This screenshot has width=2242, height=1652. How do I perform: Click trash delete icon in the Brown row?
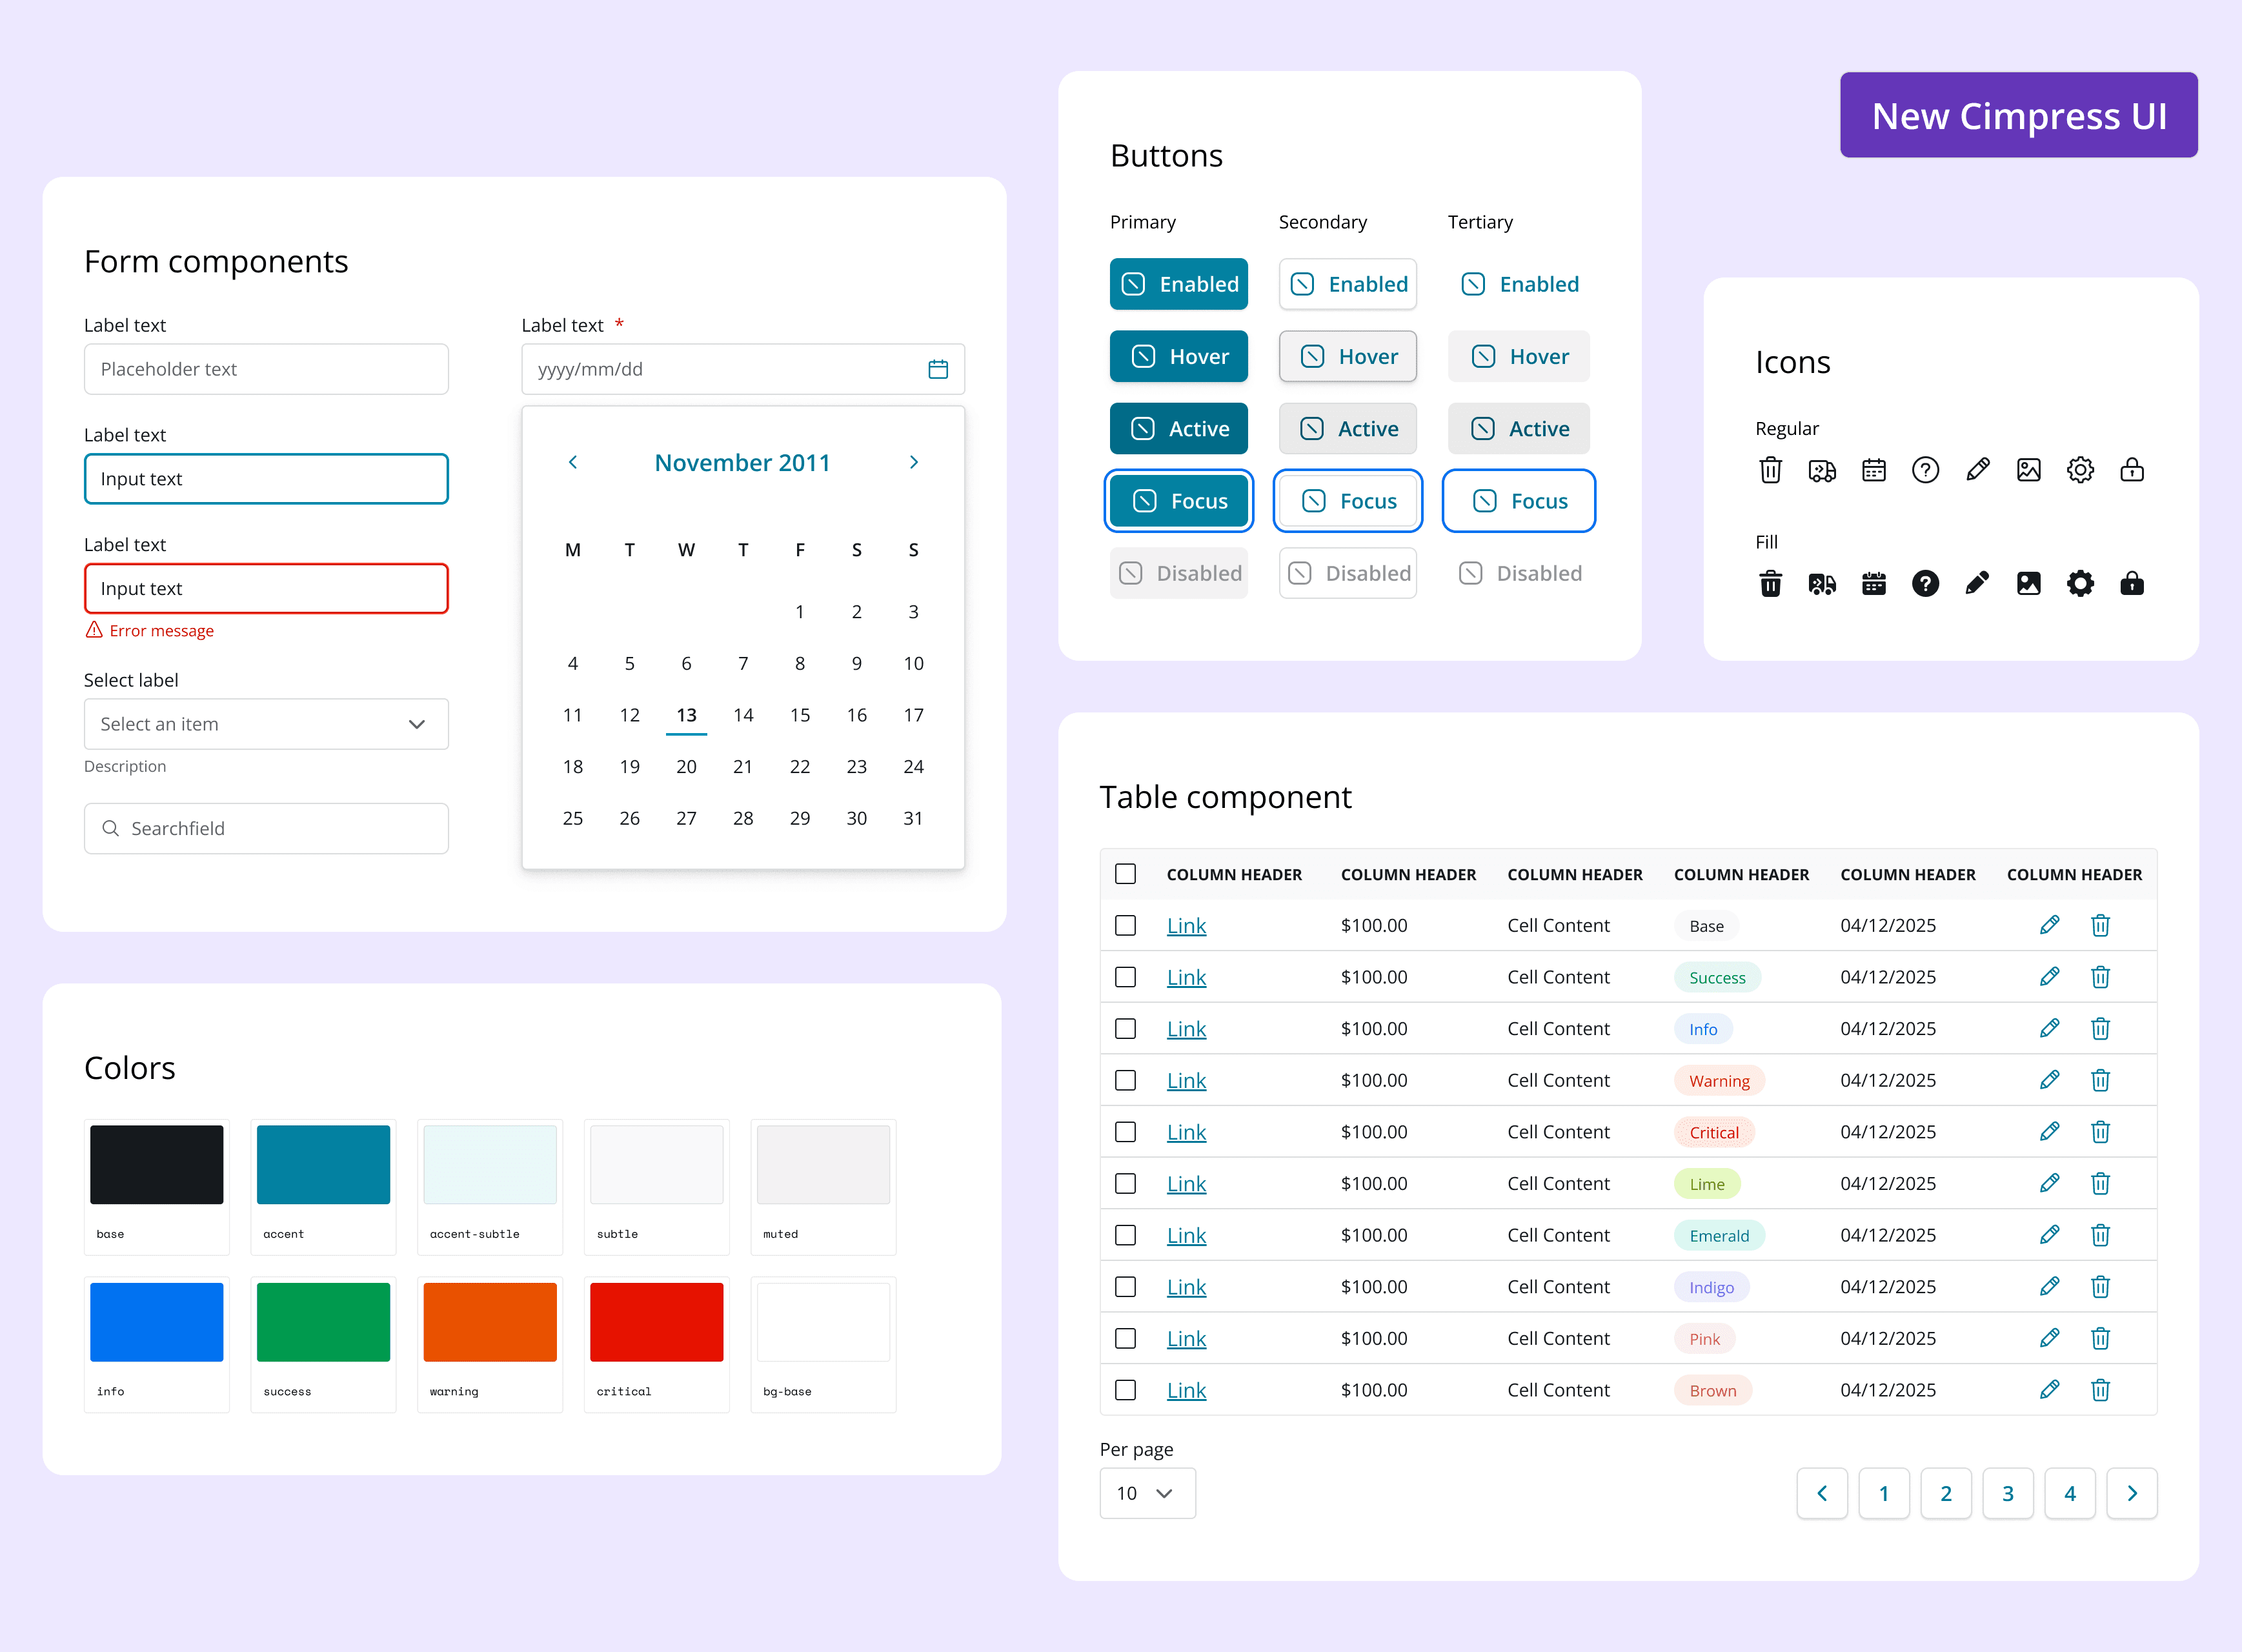(x=2100, y=1390)
